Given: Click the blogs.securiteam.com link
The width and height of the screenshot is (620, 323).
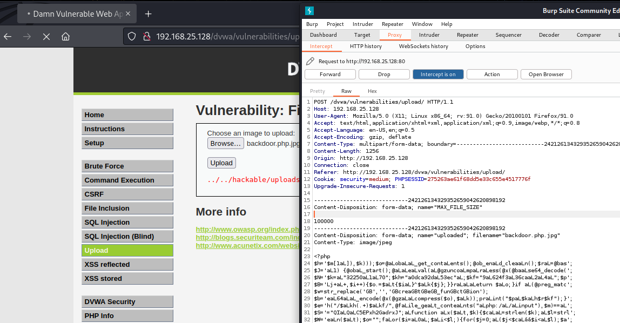Looking at the screenshot, I should click(247, 238).
